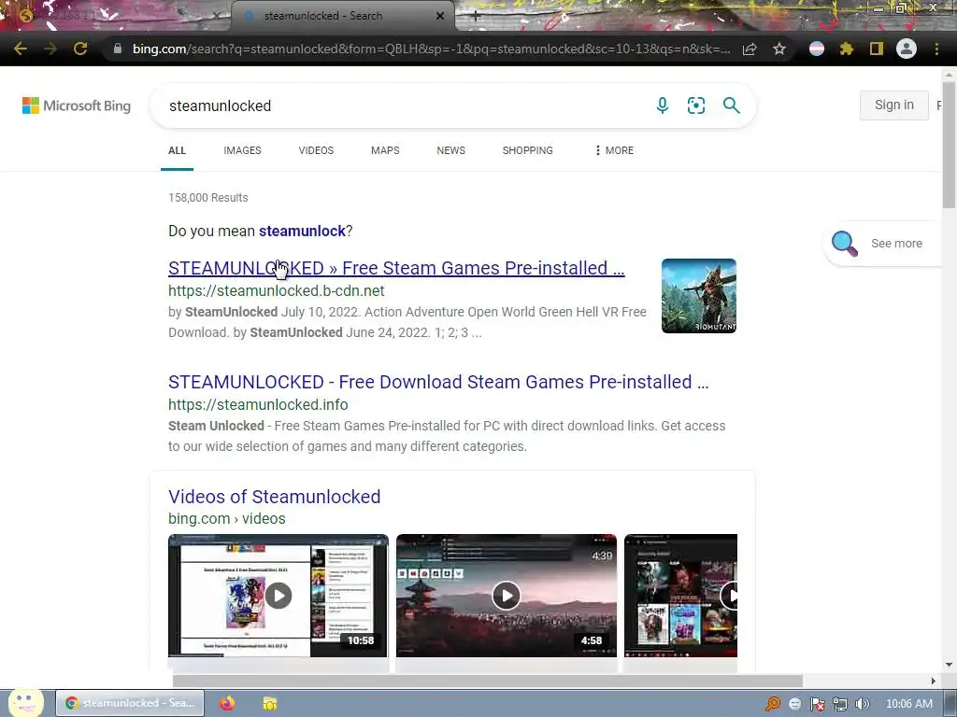Click the forward navigation arrow
The width and height of the screenshot is (957, 717).
click(50, 49)
